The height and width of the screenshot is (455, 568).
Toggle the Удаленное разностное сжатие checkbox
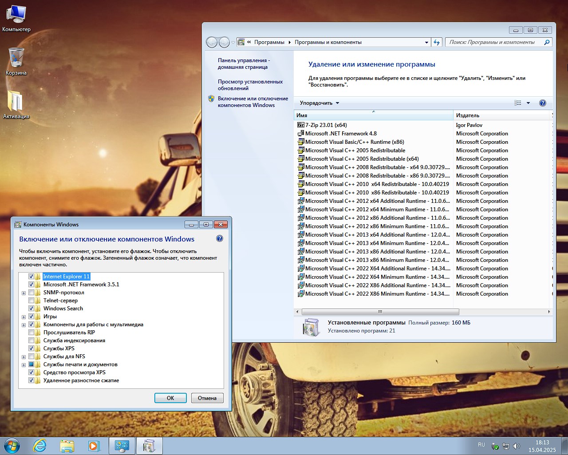click(31, 380)
